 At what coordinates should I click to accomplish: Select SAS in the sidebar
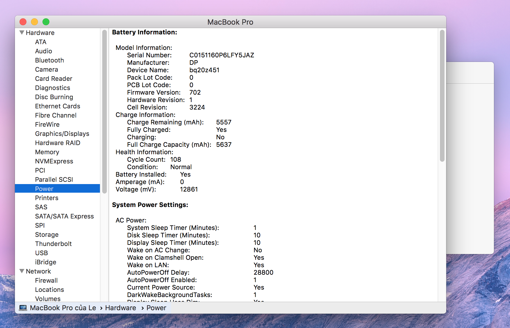tap(41, 207)
